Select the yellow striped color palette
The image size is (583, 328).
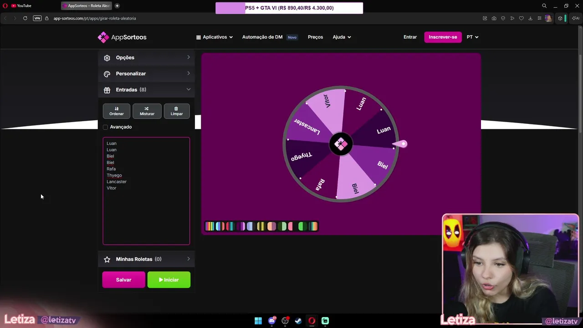pyautogui.click(x=261, y=226)
